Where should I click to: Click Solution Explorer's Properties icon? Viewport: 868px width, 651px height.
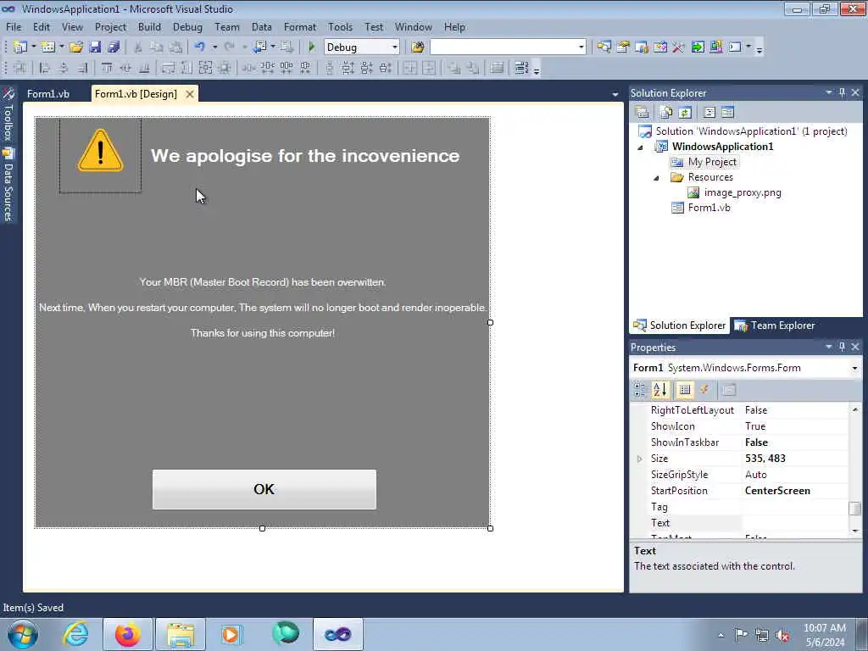click(643, 113)
